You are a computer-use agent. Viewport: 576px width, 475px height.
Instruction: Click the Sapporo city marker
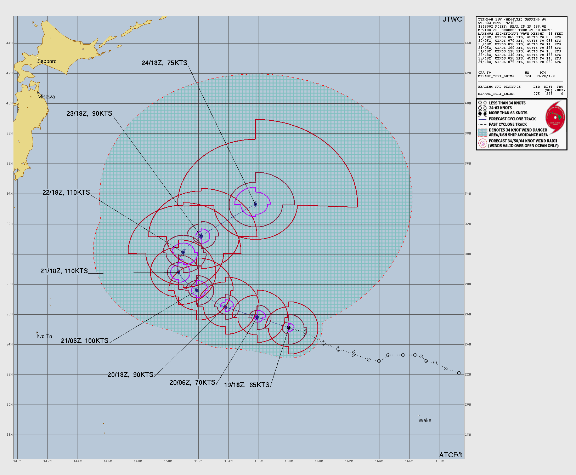(x=38, y=57)
